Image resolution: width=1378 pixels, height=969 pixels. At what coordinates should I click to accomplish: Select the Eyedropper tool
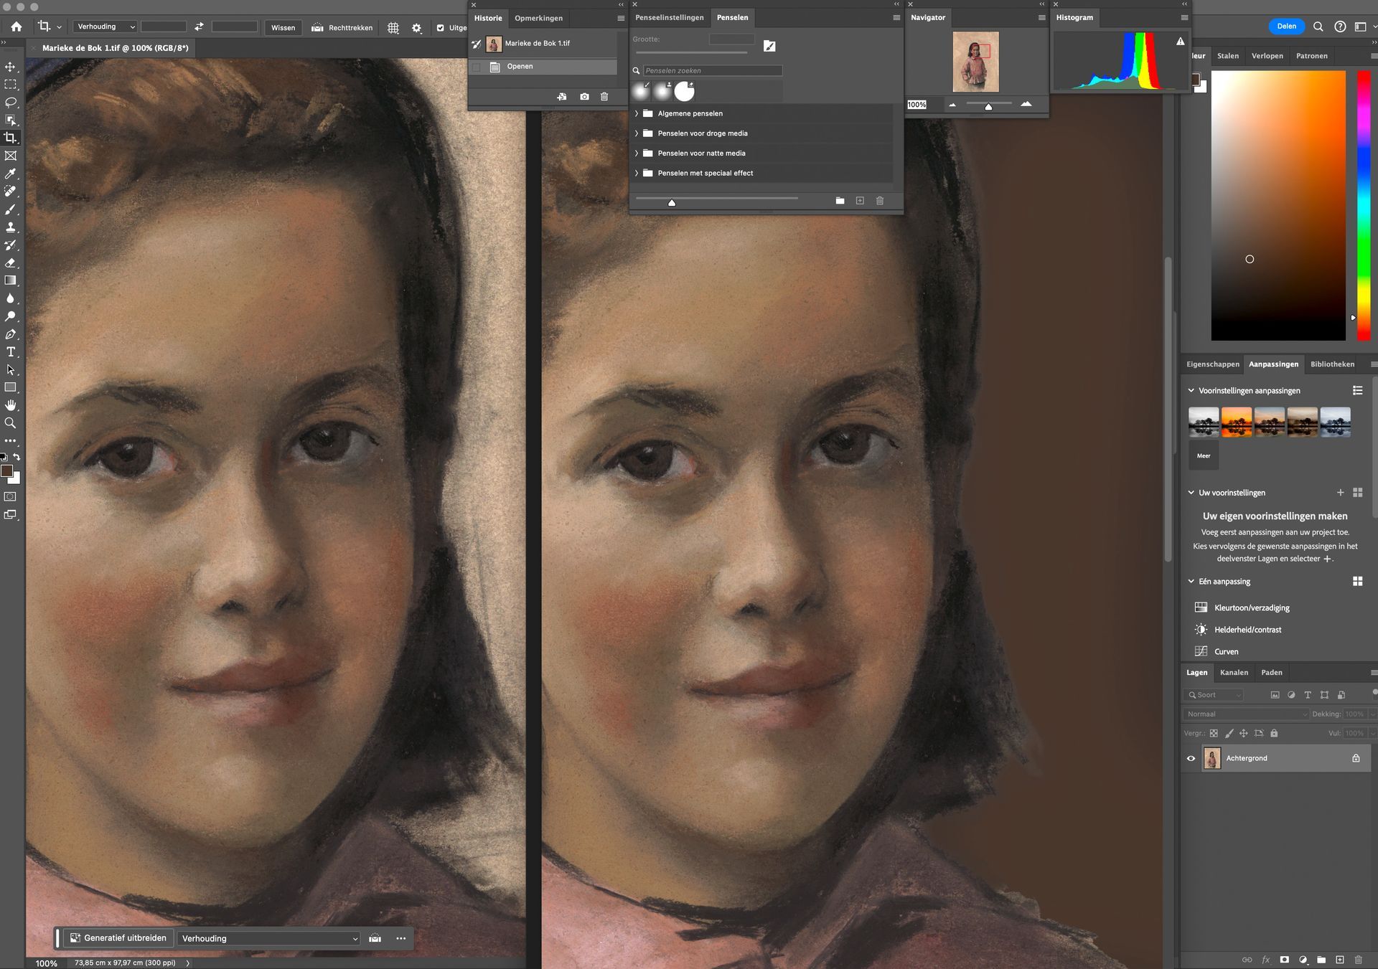click(10, 174)
